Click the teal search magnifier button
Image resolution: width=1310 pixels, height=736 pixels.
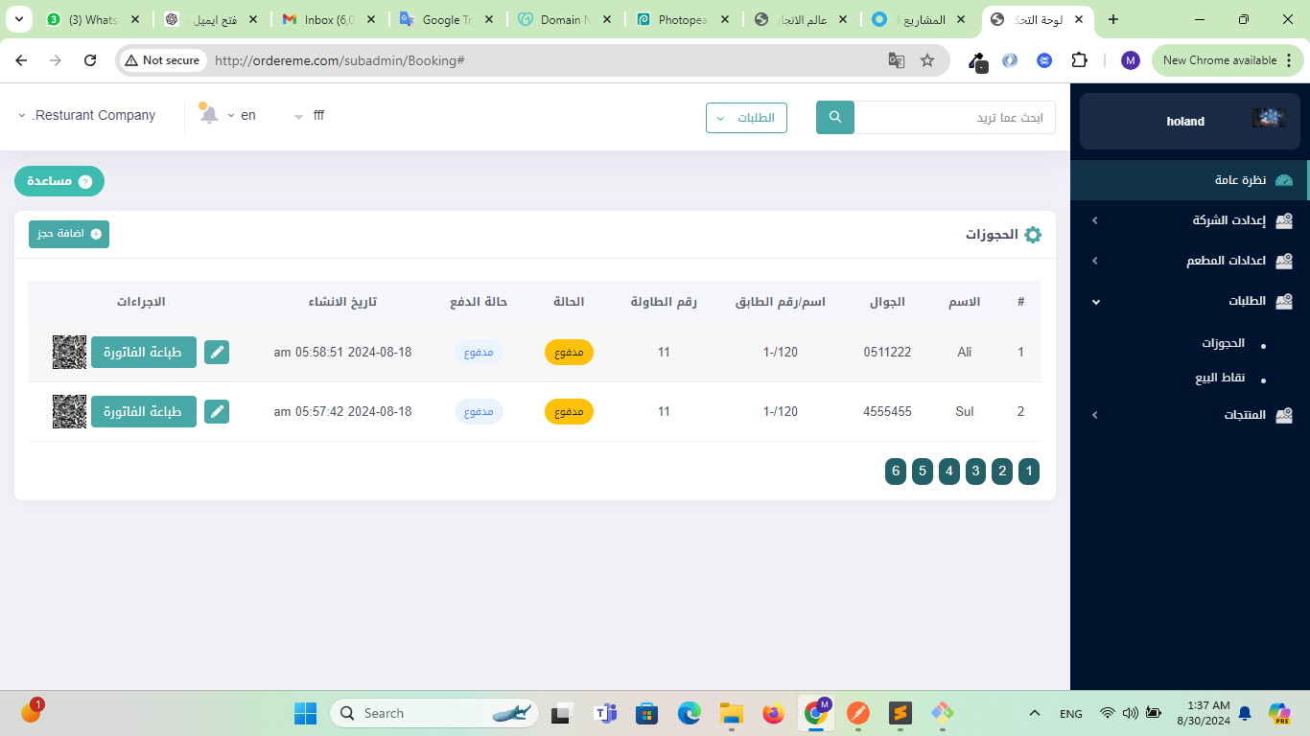pos(834,117)
